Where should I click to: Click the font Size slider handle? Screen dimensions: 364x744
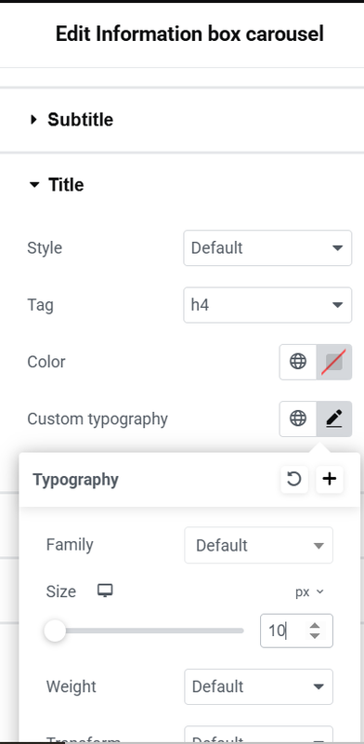coord(55,631)
